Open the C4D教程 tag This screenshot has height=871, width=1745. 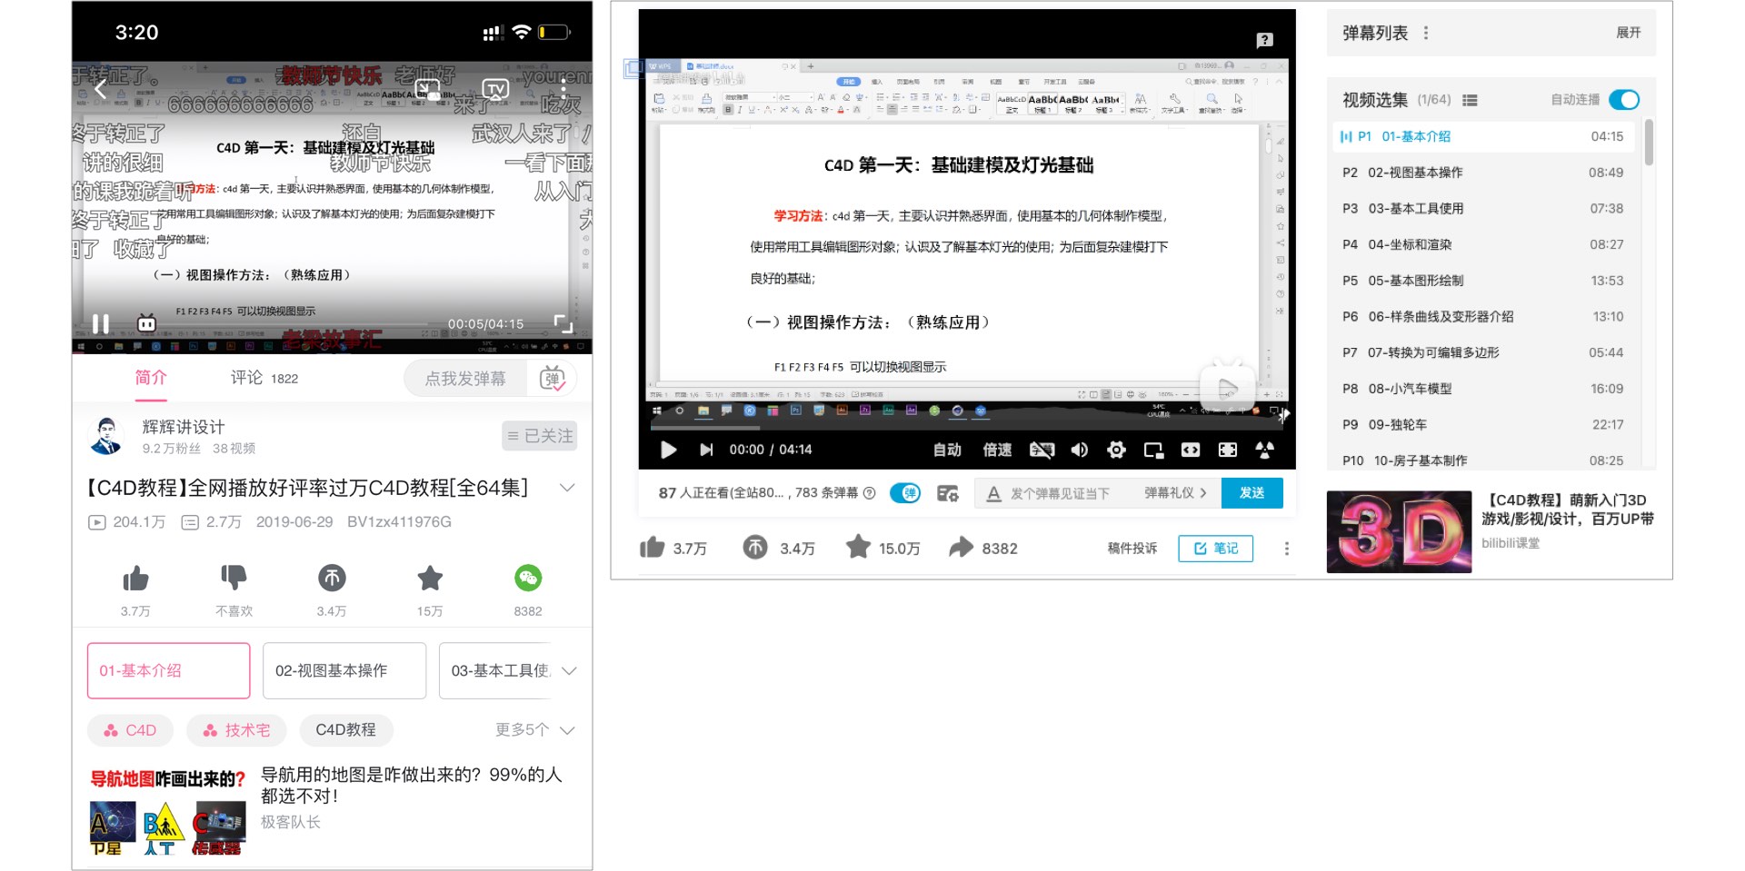(x=345, y=730)
